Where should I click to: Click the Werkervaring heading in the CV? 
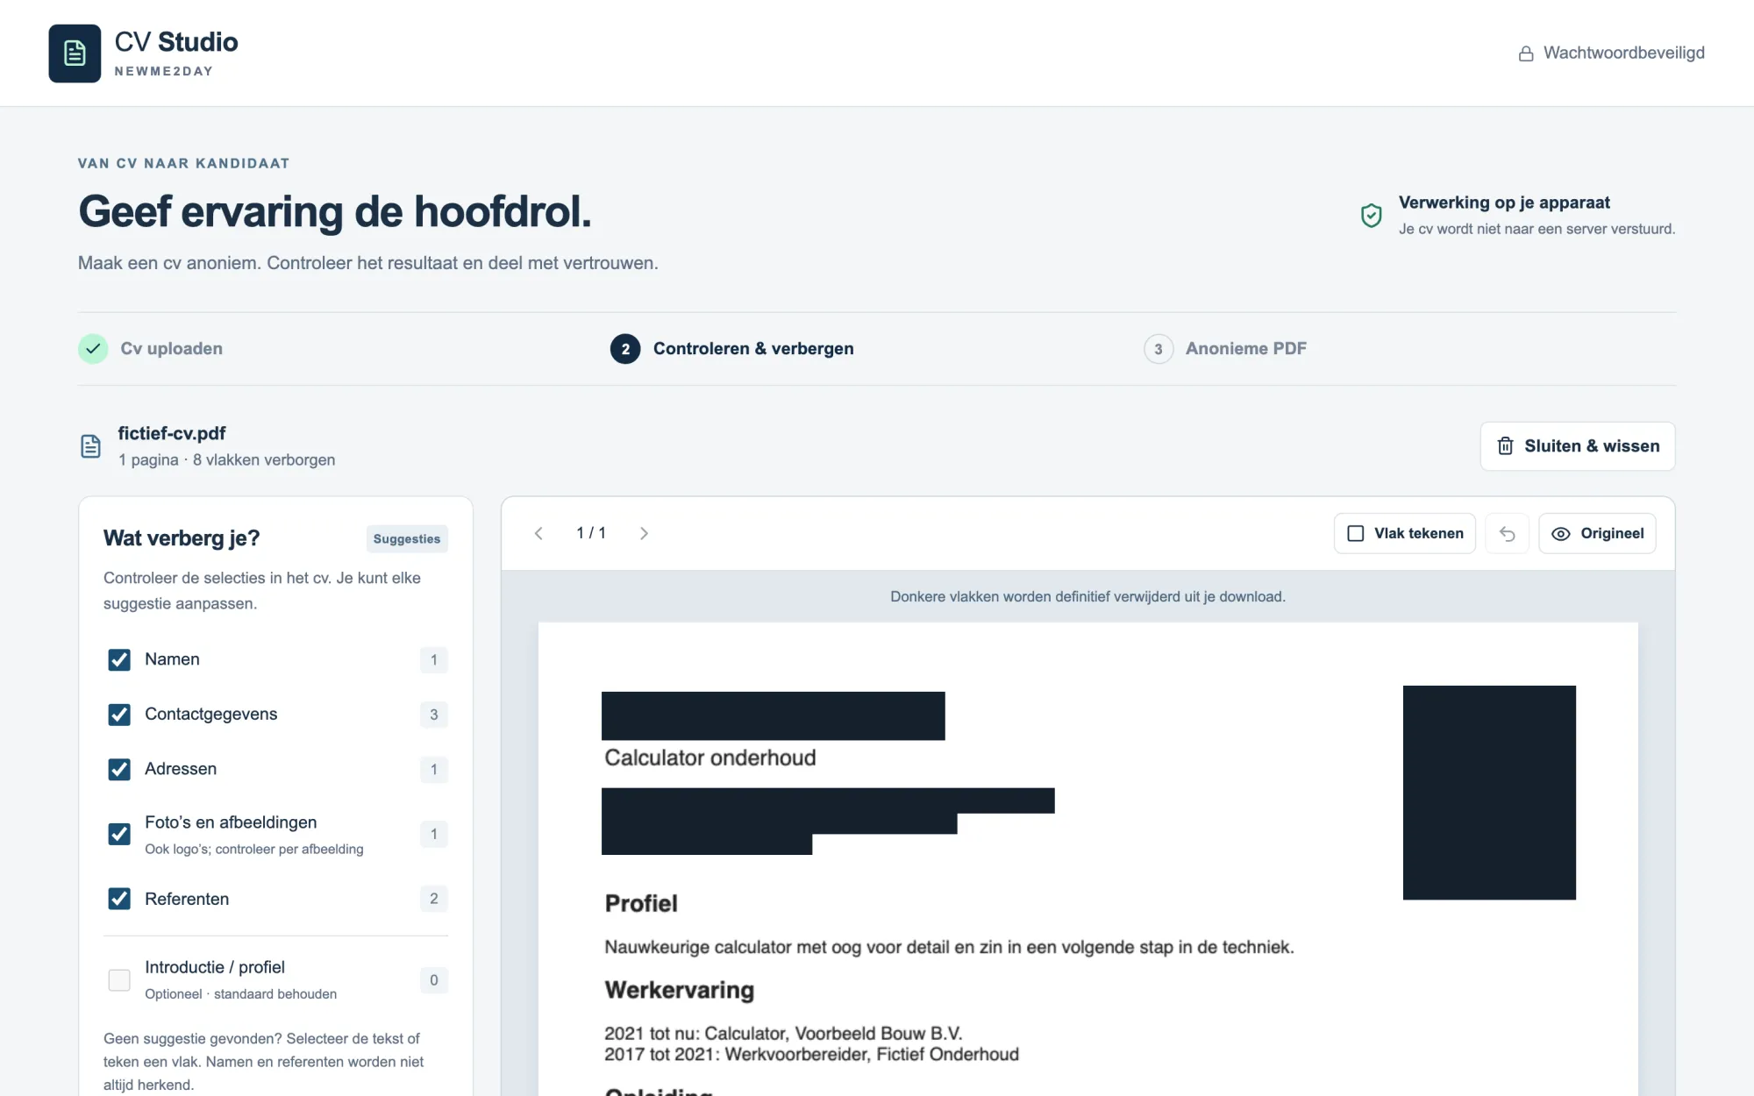680,990
